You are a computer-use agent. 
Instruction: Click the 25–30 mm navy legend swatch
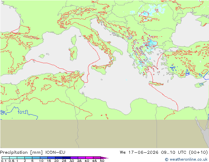point(66,158)
